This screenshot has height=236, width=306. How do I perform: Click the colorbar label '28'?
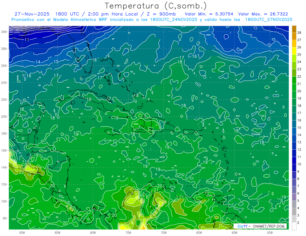pyautogui.click(x=299, y=33)
